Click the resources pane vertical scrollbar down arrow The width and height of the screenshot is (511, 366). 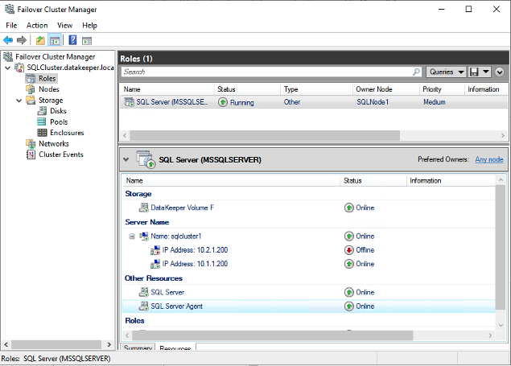coord(501,325)
